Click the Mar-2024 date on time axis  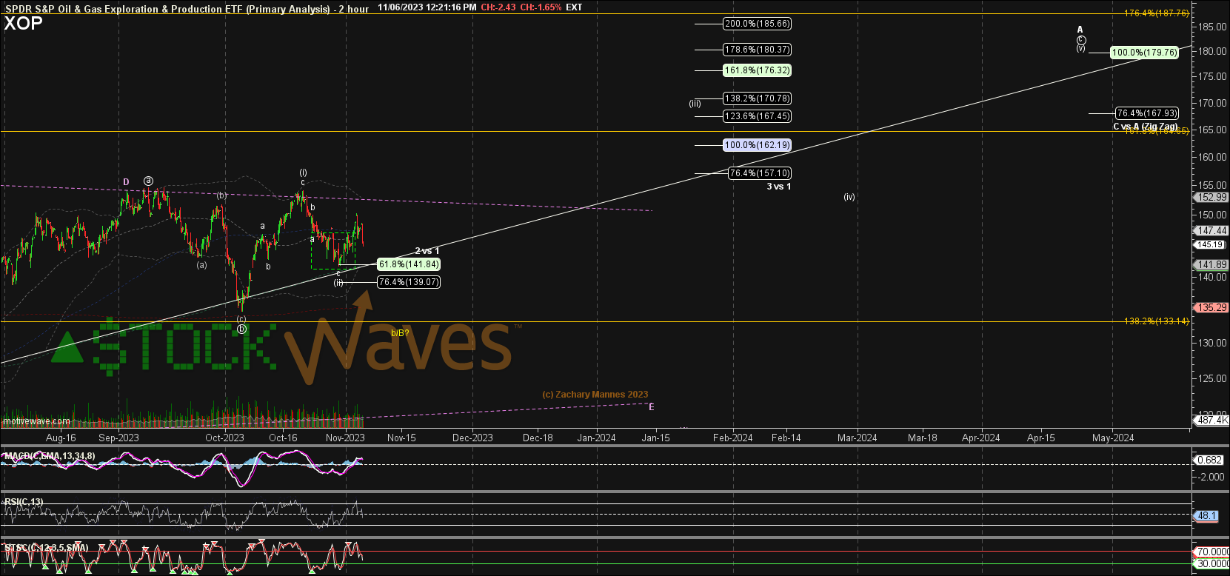click(857, 438)
